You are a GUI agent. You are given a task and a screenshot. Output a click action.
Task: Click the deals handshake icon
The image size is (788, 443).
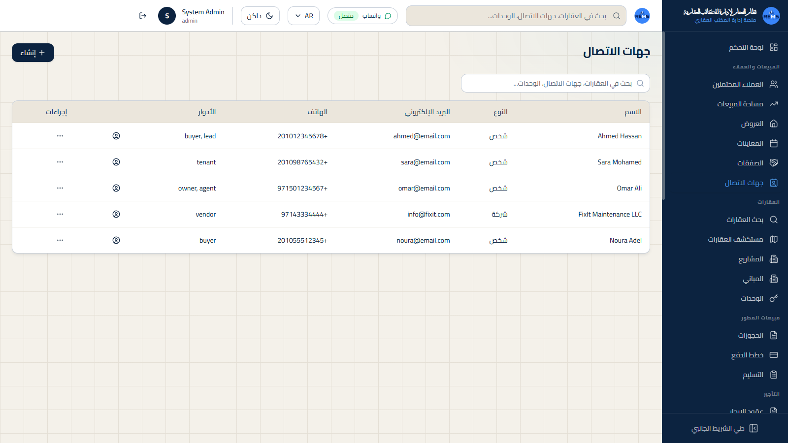[774, 163]
